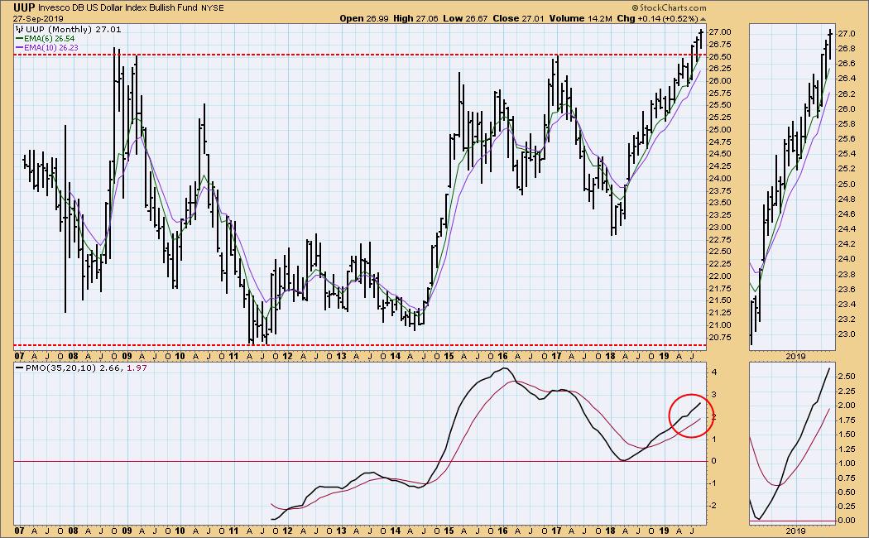This screenshot has width=869, height=538.
Task: Click the Open 26.99 value in header
Action: pyautogui.click(x=363, y=17)
